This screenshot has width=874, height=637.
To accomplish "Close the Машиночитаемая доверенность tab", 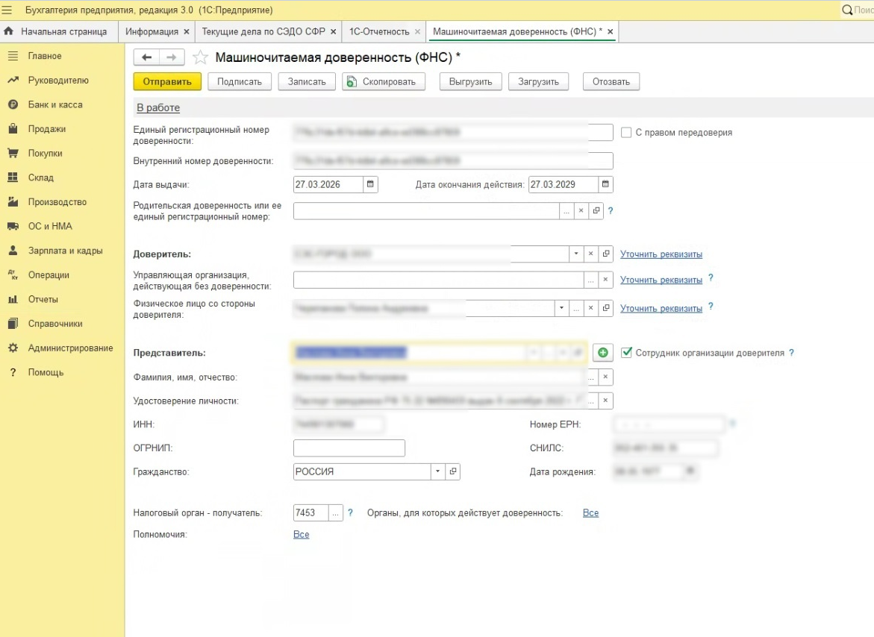I will tap(610, 32).
